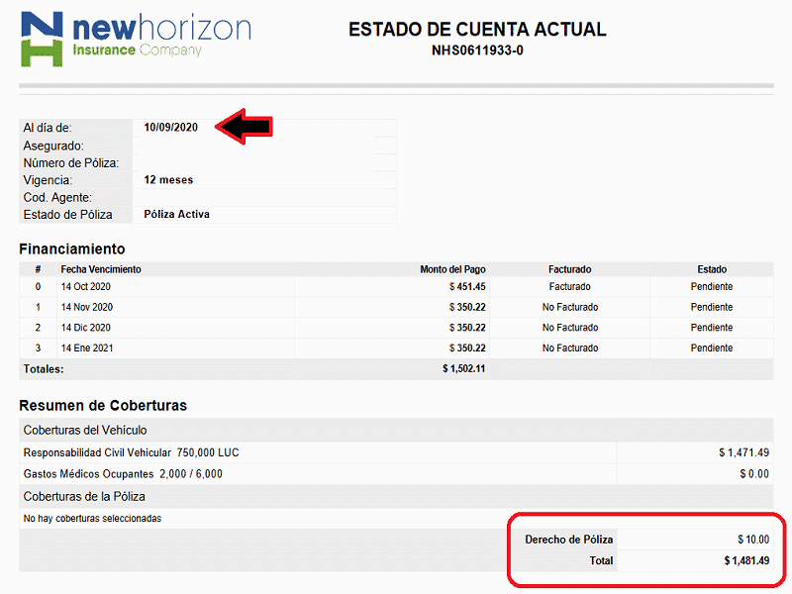Click the empty Asegurado value field
Image resolution: width=792 pixels, height=594 pixels.
coord(263,146)
